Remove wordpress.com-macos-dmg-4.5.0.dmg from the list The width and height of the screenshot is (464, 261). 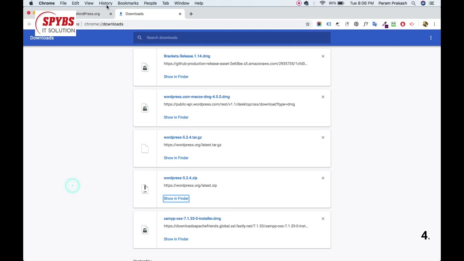(323, 97)
